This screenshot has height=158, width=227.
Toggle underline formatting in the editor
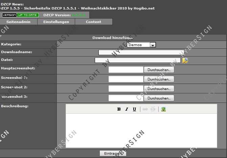[x=134, y=109]
